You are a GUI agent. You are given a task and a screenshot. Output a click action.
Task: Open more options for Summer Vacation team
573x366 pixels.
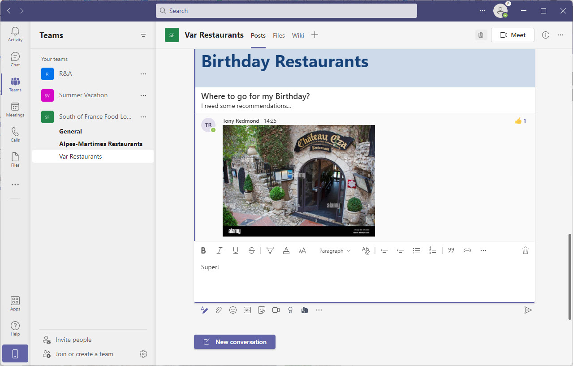click(143, 95)
